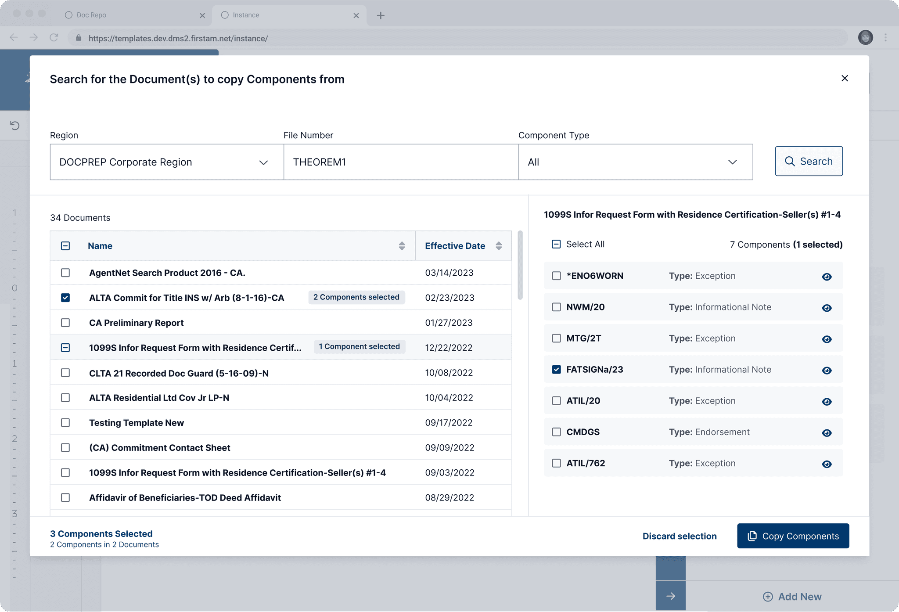The image size is (899, 612).
Task: Close the copy components dialog
Action: pyautogui.click(x=845, y=78)
